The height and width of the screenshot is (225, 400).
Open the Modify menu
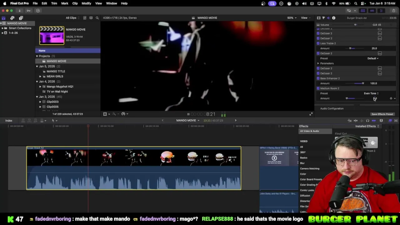coord(86,3)
